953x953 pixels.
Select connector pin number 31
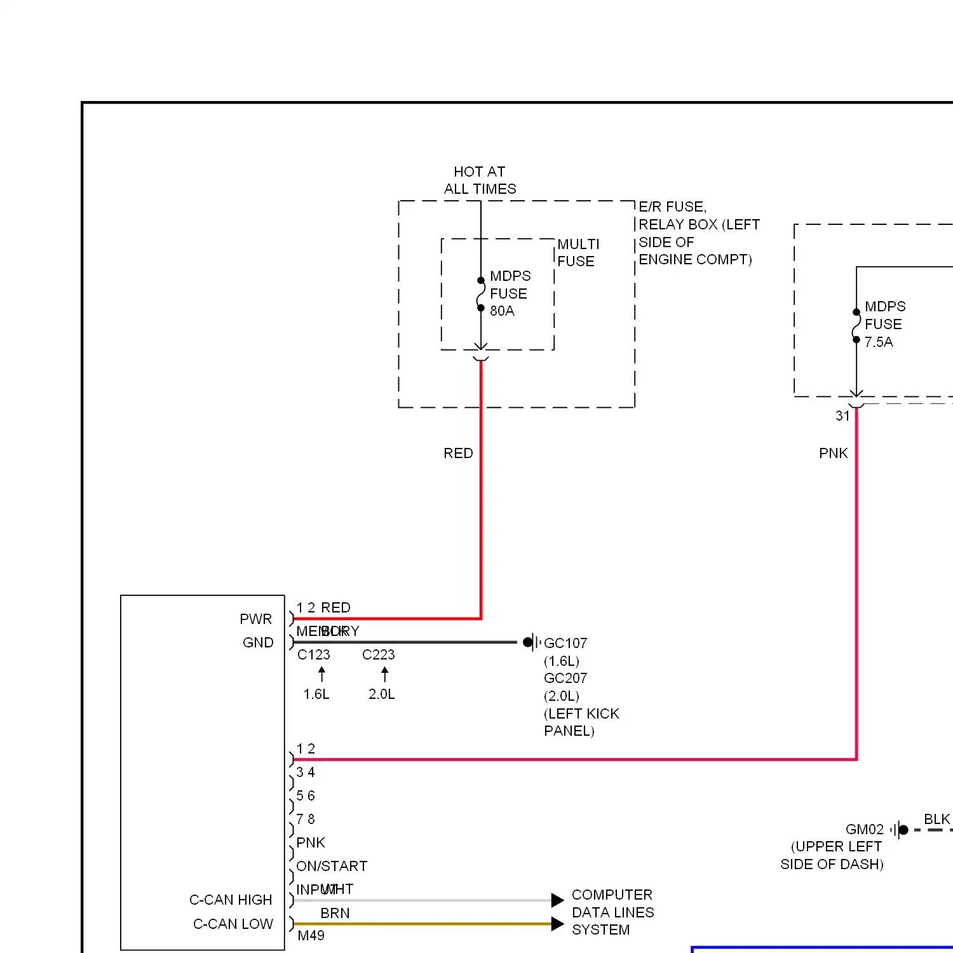tap(842, 416)
